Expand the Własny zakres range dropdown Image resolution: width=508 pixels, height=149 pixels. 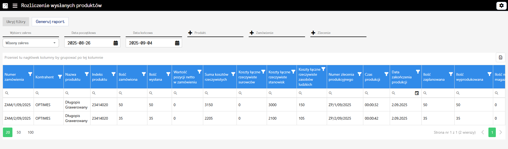pos(31,43)
